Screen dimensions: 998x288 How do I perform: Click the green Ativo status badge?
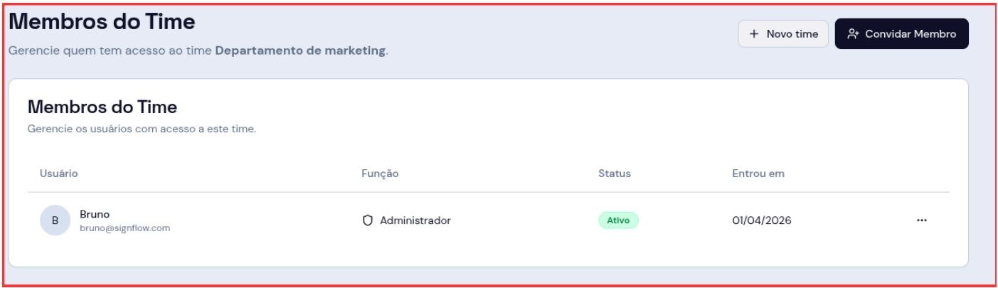click(618, 220)
